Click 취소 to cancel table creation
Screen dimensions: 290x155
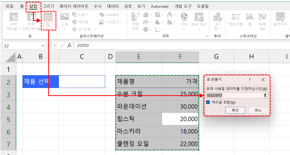coord(258,110)
